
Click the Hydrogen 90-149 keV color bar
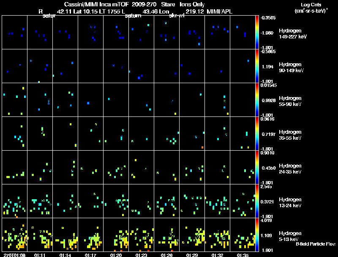click(x=257, y=66)
